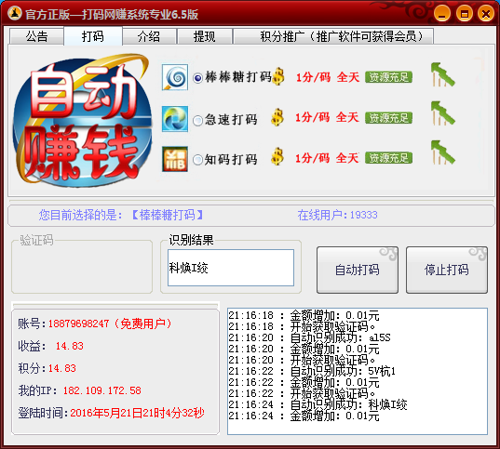Click the dollar sign next to 知码打码
The width and height of the screenshot is (500, 449).
(x=277, y=157)
